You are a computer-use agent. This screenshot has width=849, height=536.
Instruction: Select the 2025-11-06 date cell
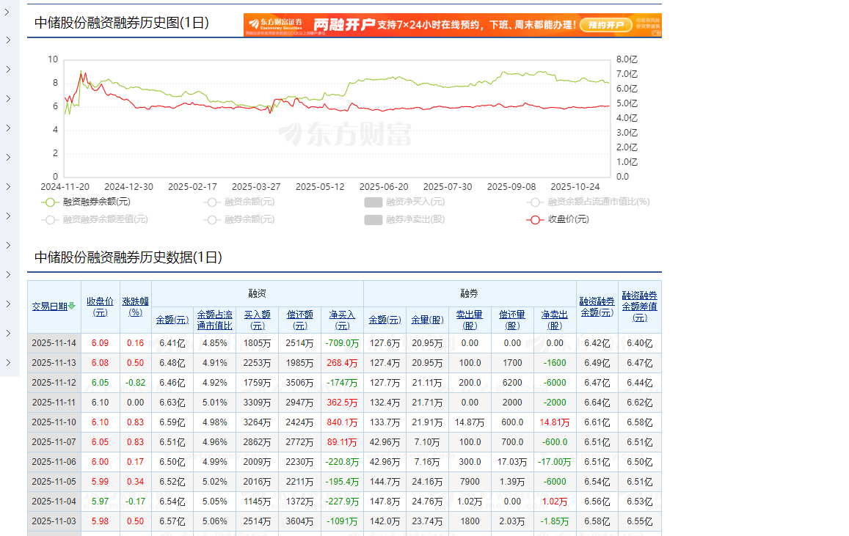54,462
